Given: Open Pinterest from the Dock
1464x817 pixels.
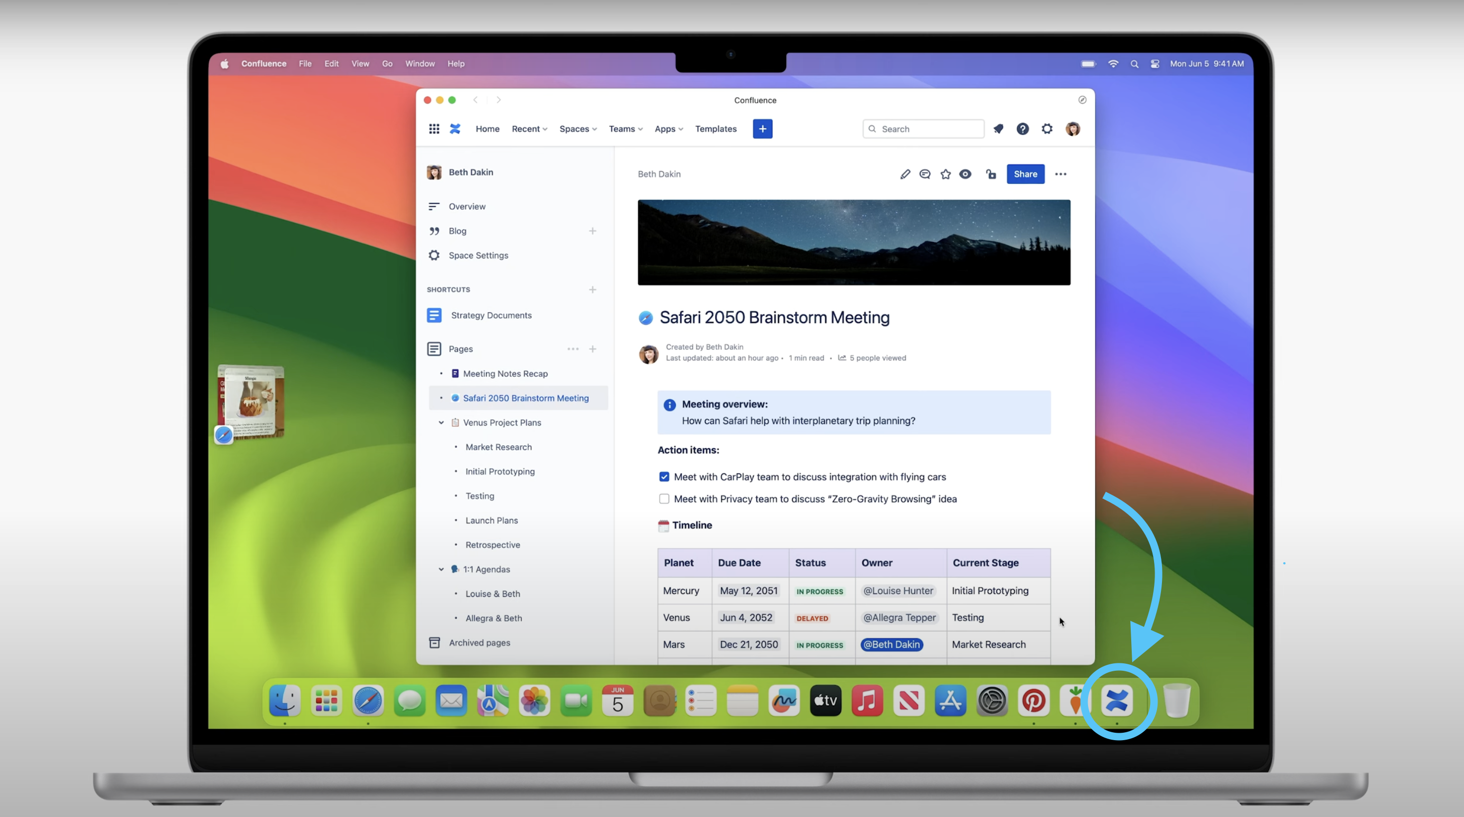Looking at the screenshot, I should pyautogui.click(x=1033, y=700).
